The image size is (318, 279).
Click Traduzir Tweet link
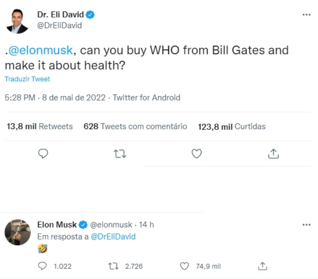(27, 79)
